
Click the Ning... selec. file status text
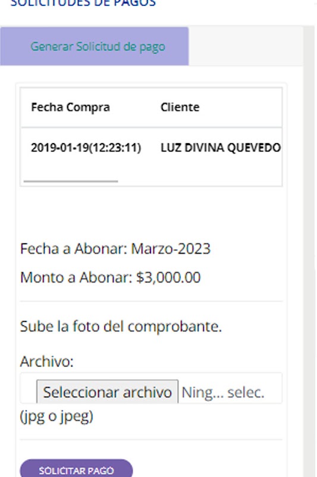pos(223,392)
